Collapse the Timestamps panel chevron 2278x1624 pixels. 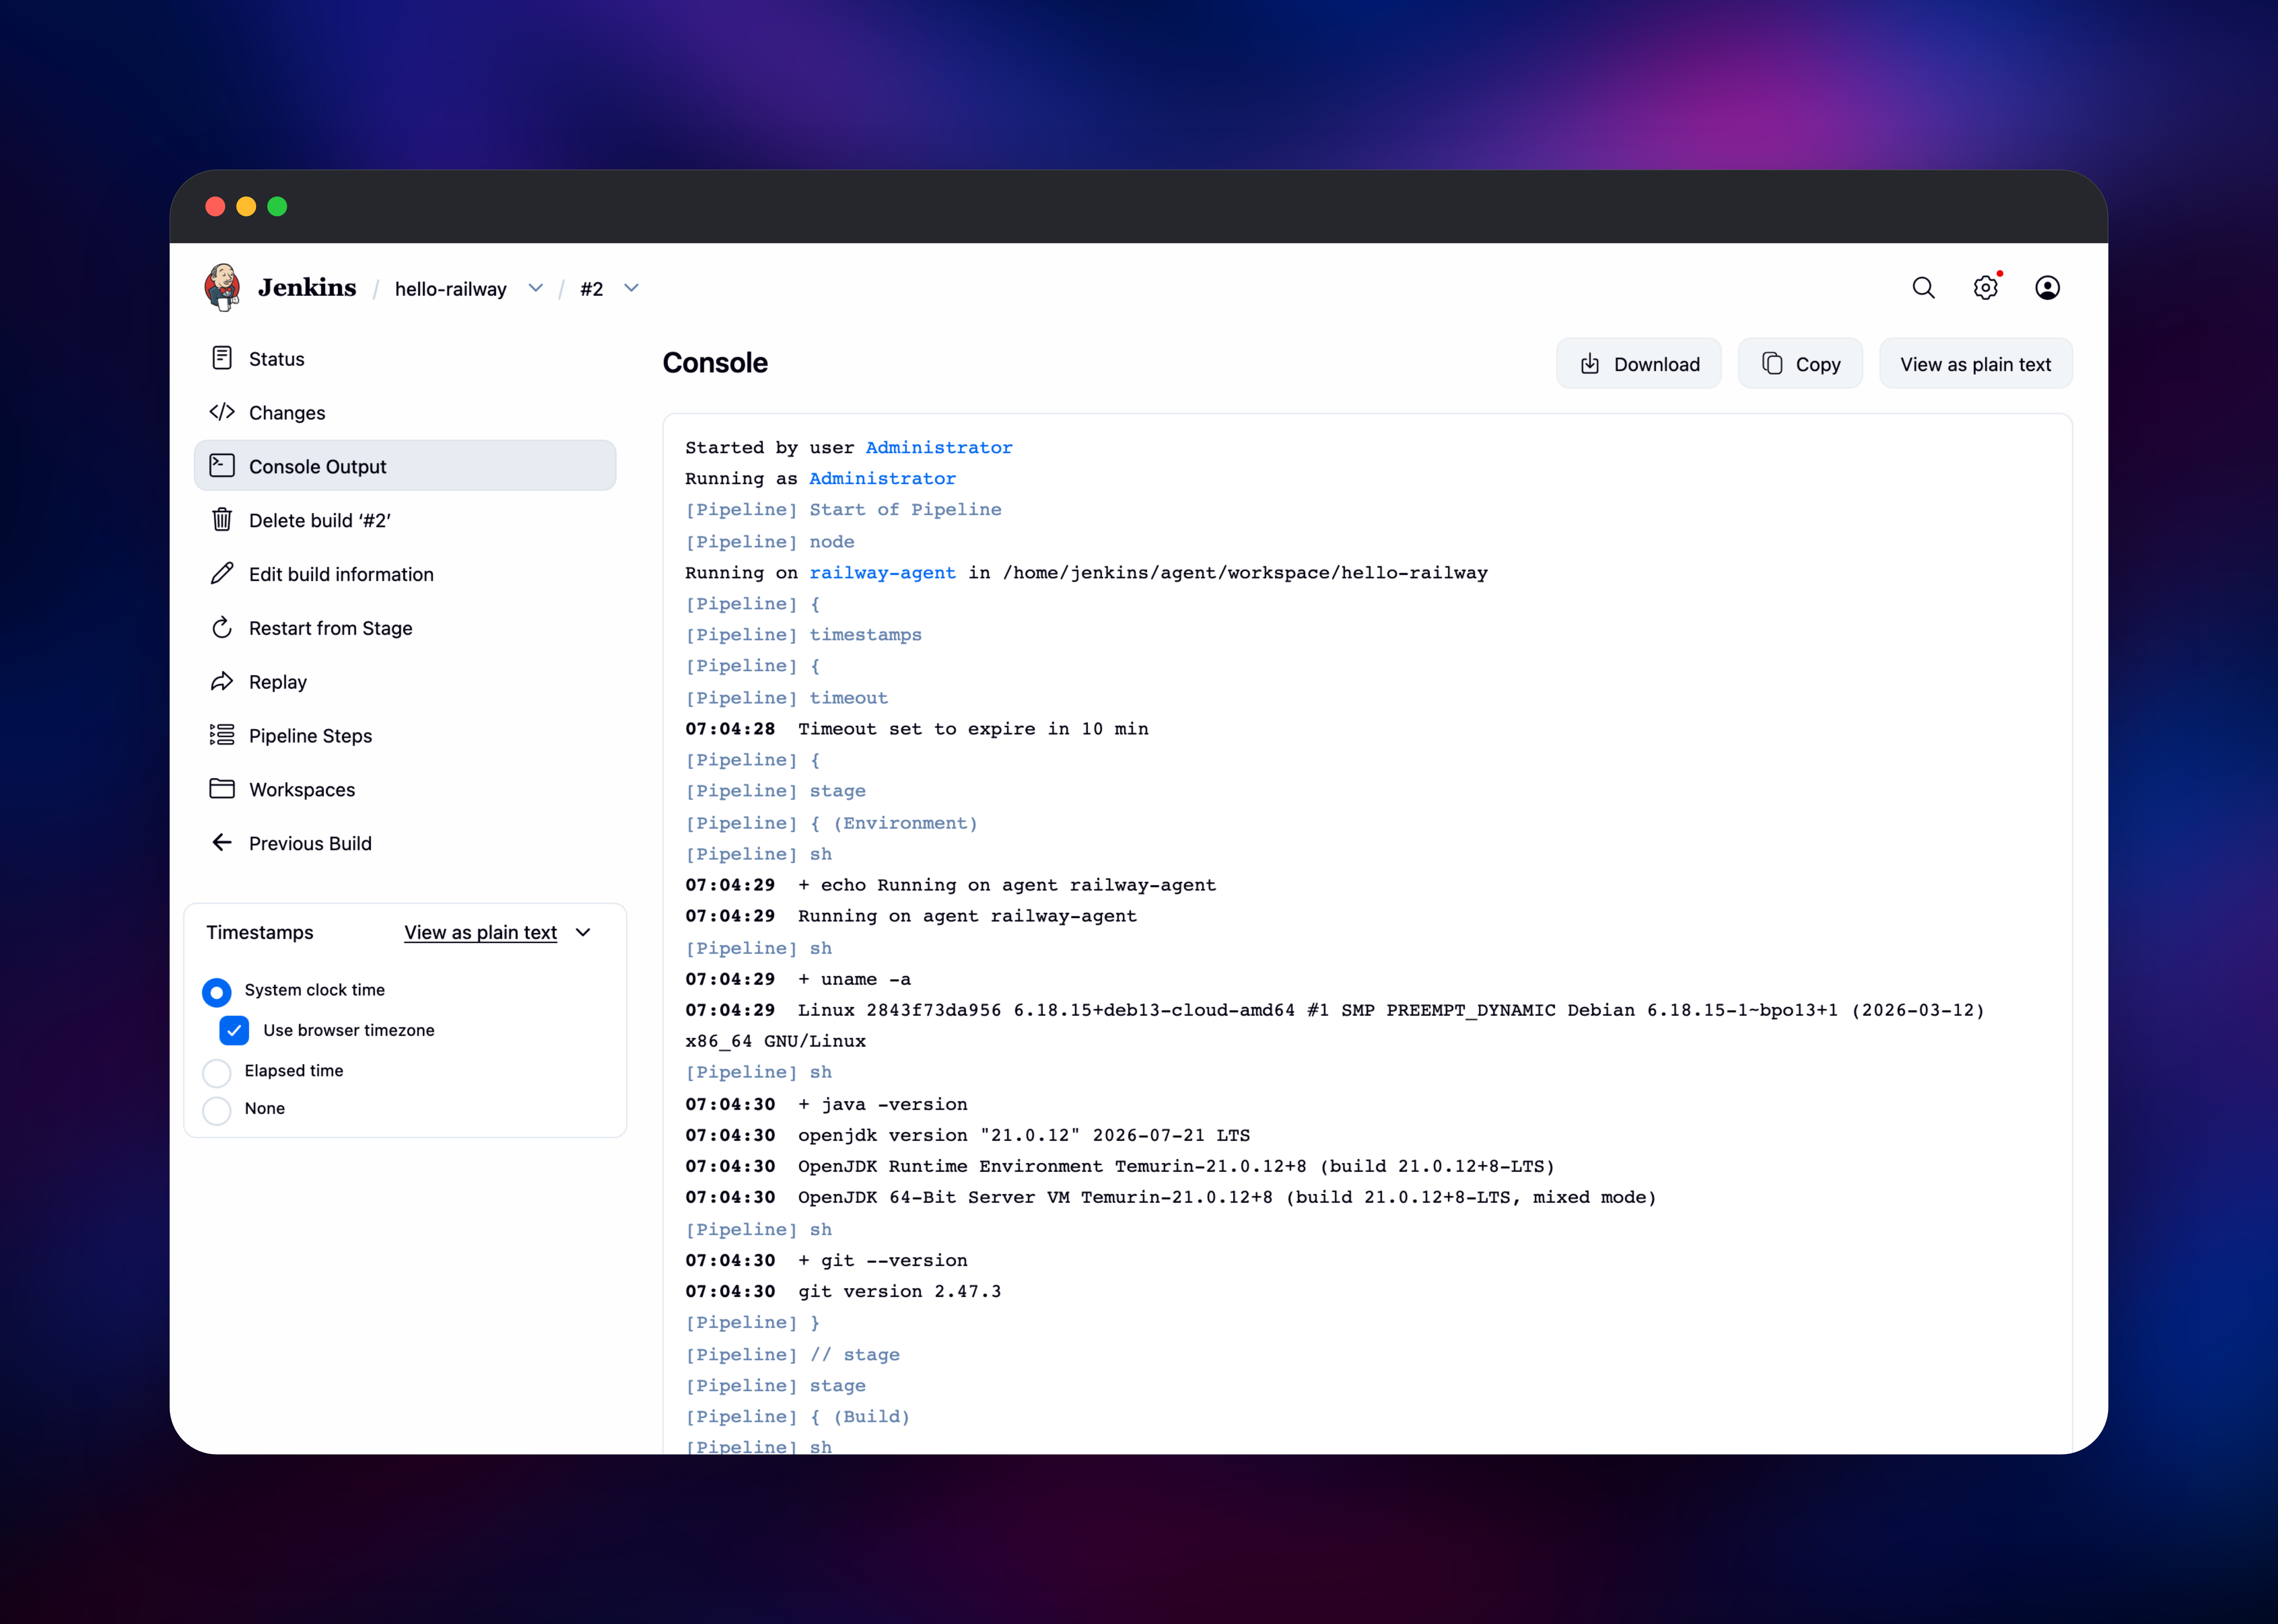pos(583,932)
